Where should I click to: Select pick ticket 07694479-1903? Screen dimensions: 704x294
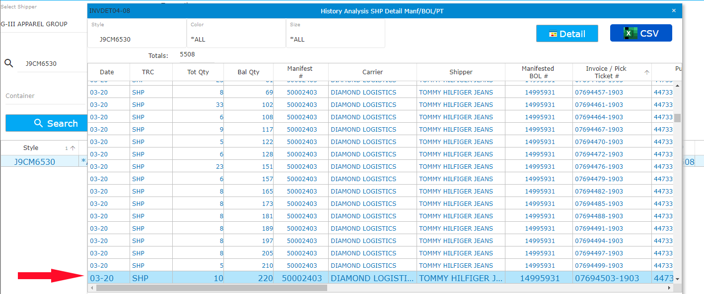click(599, 179)
